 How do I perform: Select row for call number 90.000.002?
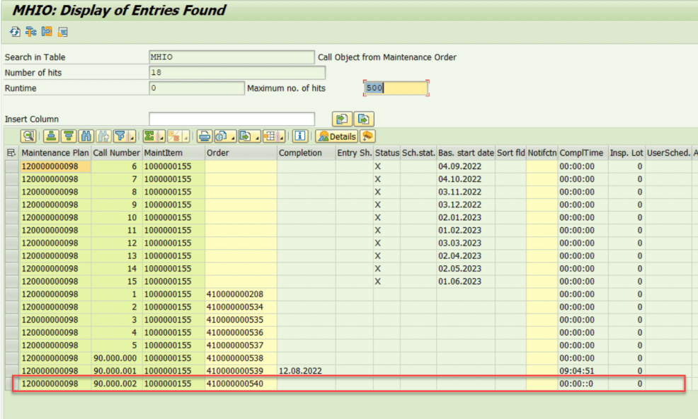[11, 384]
